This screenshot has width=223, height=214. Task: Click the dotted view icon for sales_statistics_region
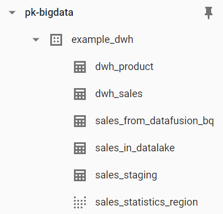pos(80,202)
